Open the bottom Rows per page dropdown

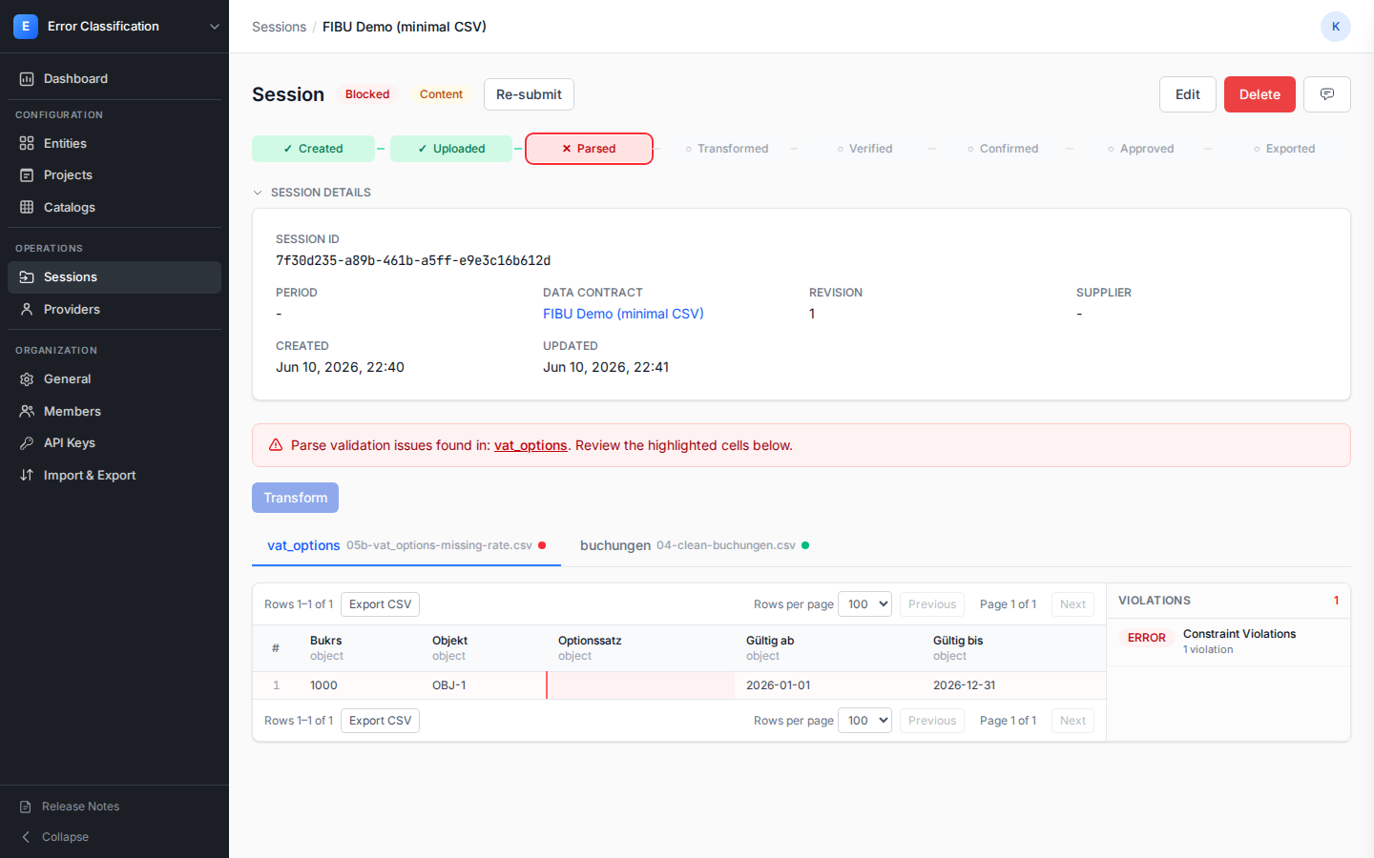click(x=864, y=721)
